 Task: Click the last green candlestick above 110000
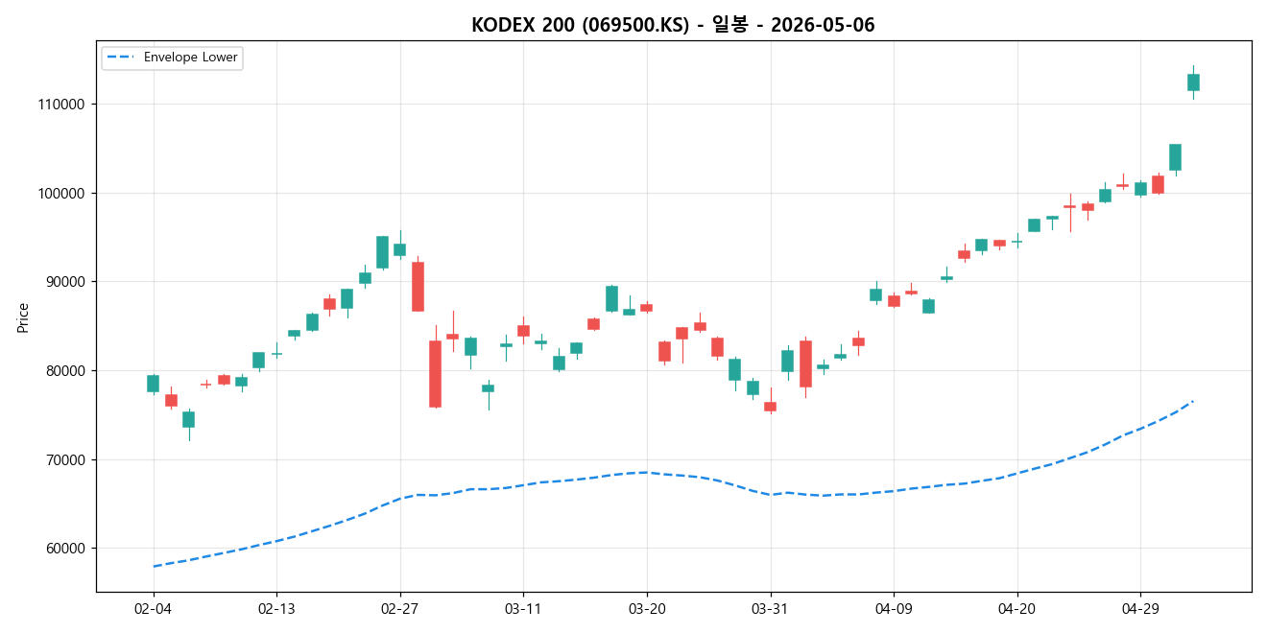pos(1193,82)
